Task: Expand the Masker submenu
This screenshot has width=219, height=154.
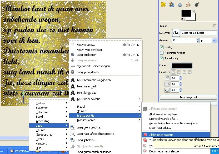Action: 105,111
